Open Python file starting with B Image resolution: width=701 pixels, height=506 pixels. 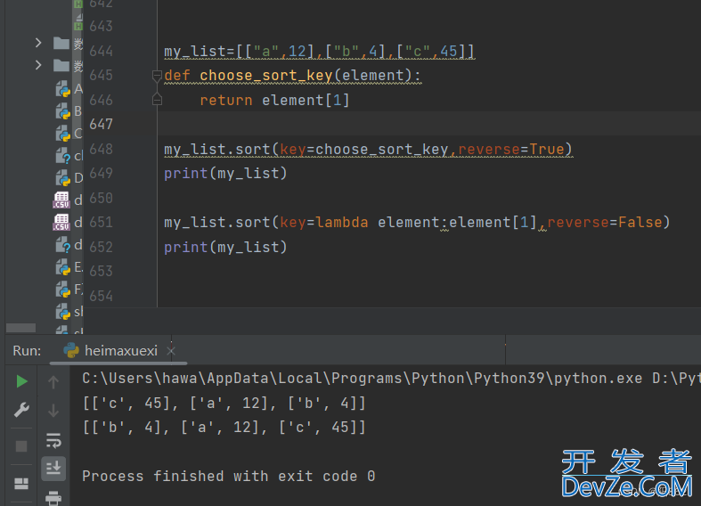tap(69, 110)
